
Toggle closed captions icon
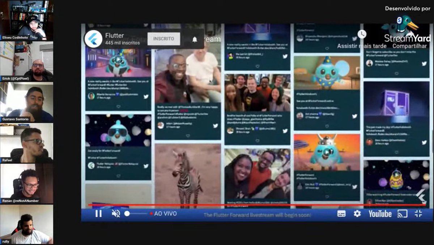[341, 214]
